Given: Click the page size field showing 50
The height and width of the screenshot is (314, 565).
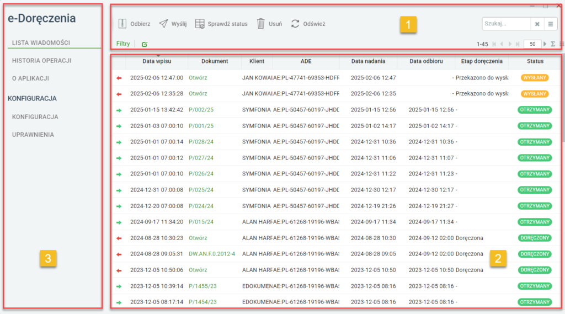Looking at the screenshot, I should 532,44.
